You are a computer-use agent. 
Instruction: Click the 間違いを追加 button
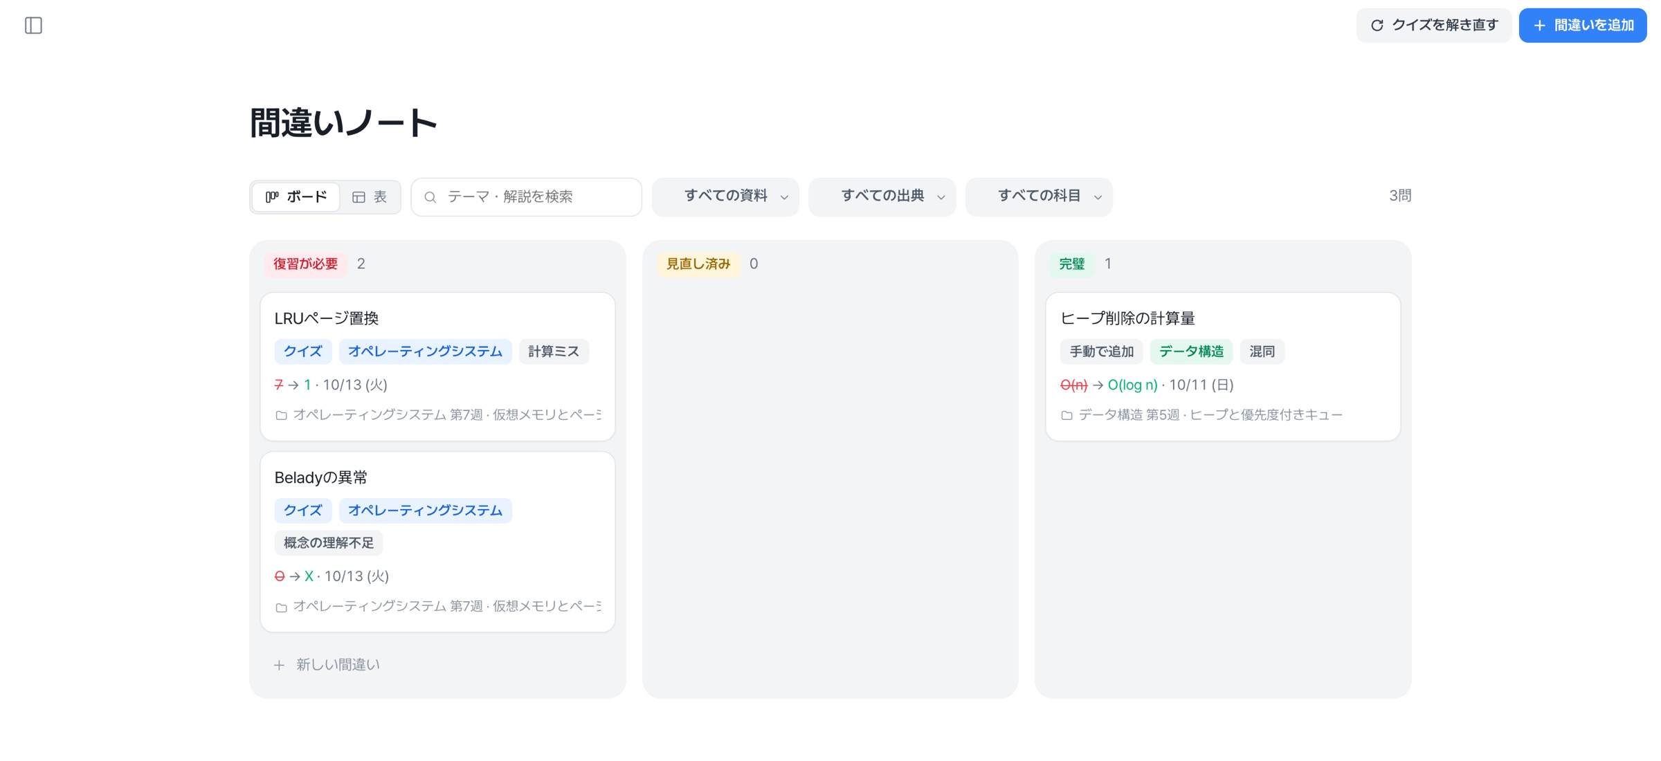[1583, 26]
